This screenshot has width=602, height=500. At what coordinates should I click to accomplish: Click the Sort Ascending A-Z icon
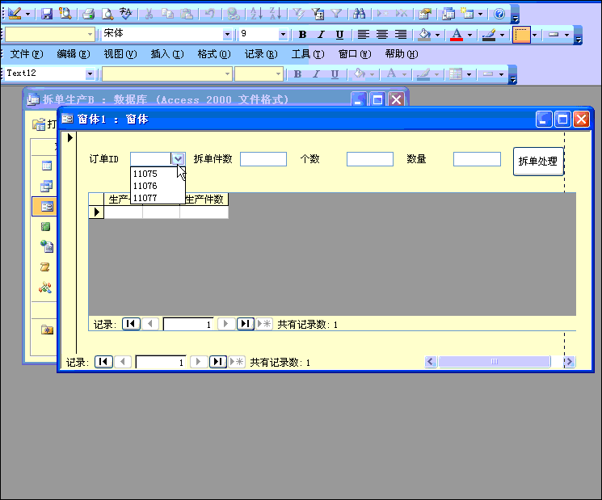pos(256,14)
